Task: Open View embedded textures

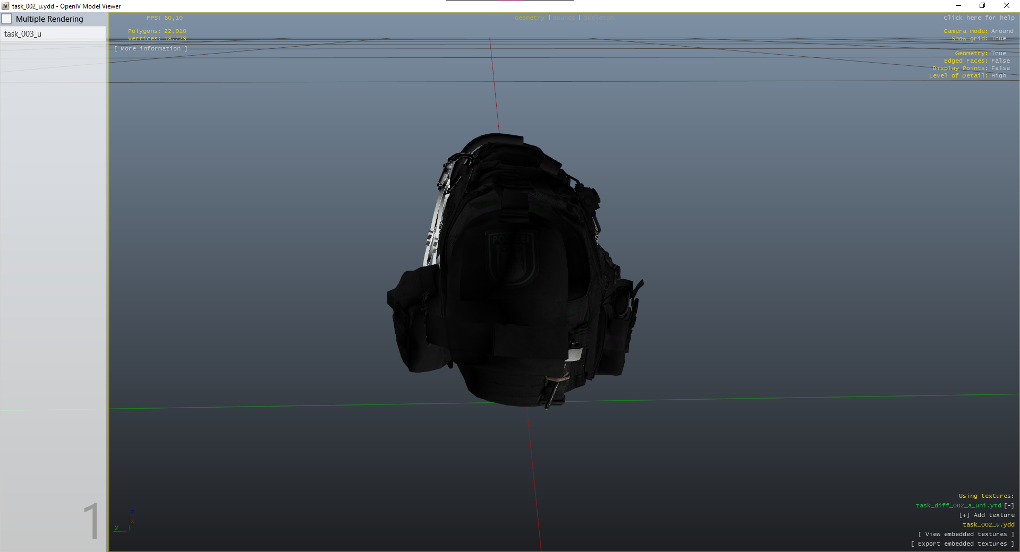Action: tap(966, 534)
